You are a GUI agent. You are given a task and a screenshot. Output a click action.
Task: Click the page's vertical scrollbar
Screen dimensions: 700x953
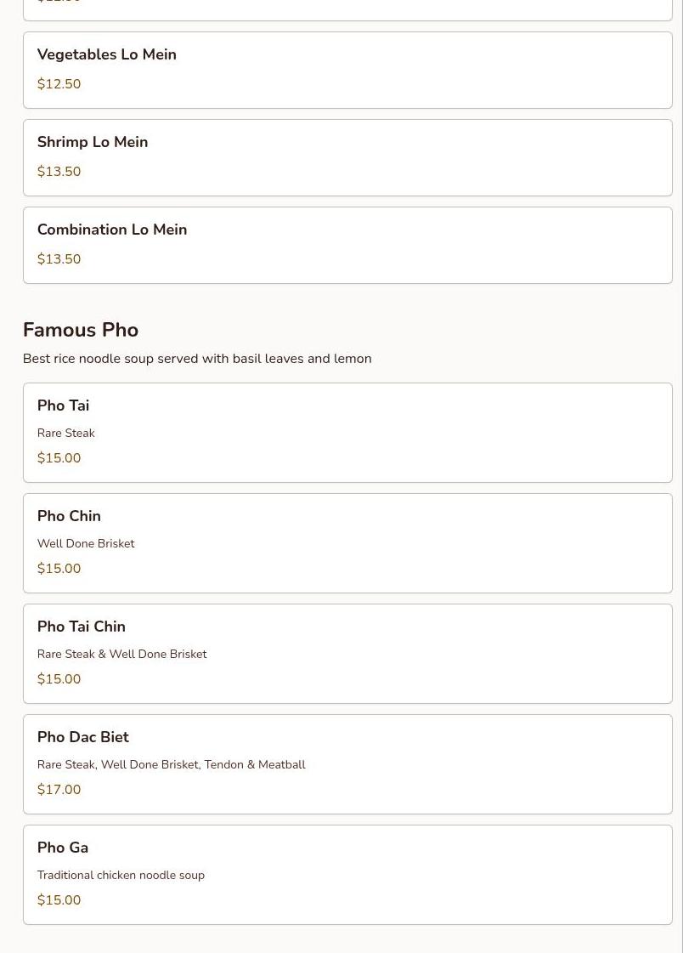click(x=691, y=476)
